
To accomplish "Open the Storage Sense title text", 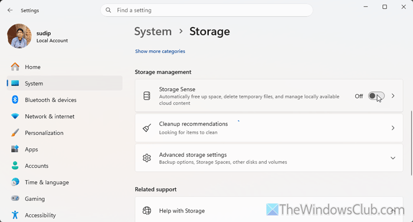I will pos(177,89).
